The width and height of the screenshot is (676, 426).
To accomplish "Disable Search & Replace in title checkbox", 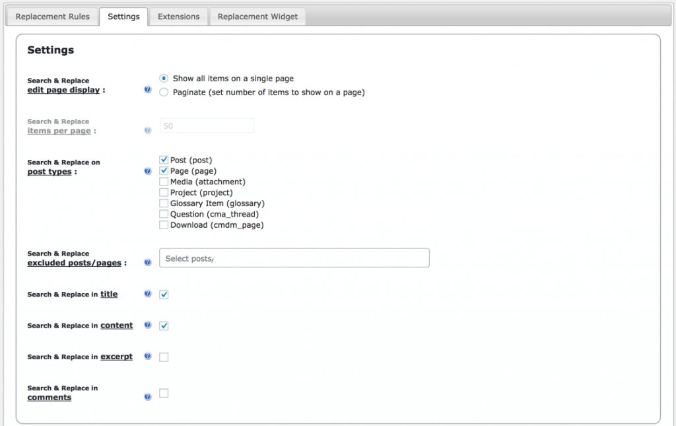I will 164,295.
